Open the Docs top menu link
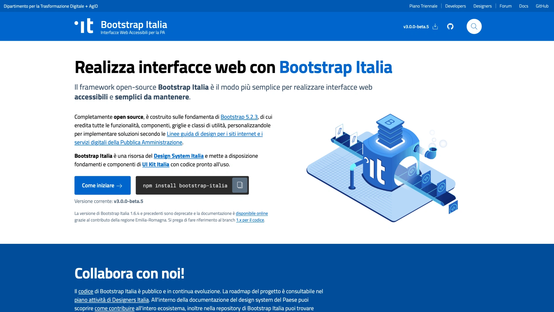The height and width of the screenshot is (312, 554). (523, 6)
